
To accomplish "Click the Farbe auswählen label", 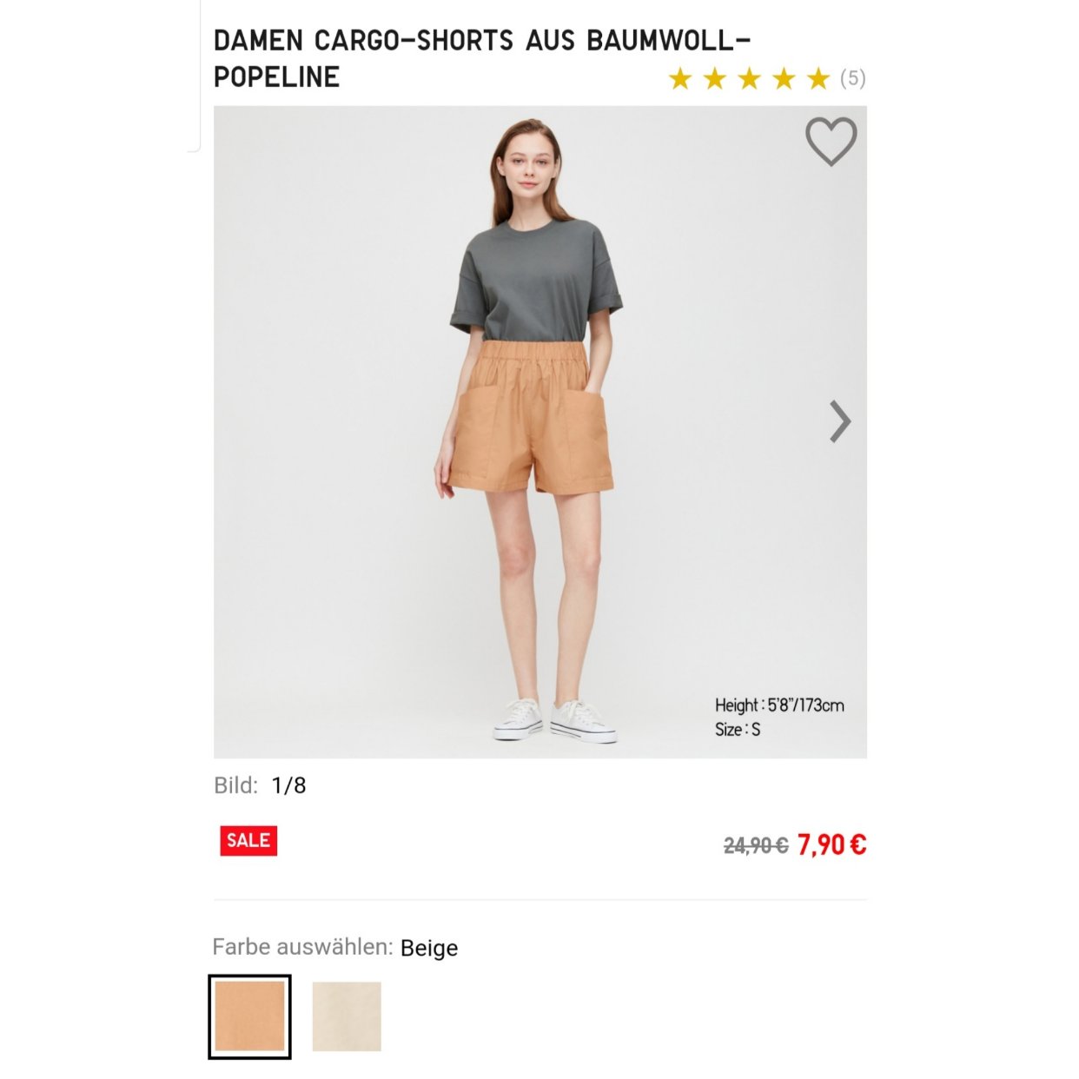I will click(303, 947).
